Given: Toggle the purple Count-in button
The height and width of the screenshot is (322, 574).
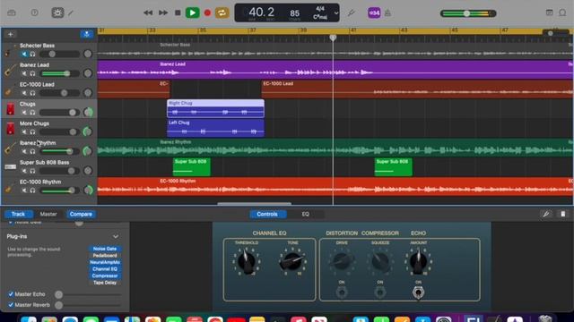Looking at the screenshot, I should pyautogui.click(x=374, y=13).
